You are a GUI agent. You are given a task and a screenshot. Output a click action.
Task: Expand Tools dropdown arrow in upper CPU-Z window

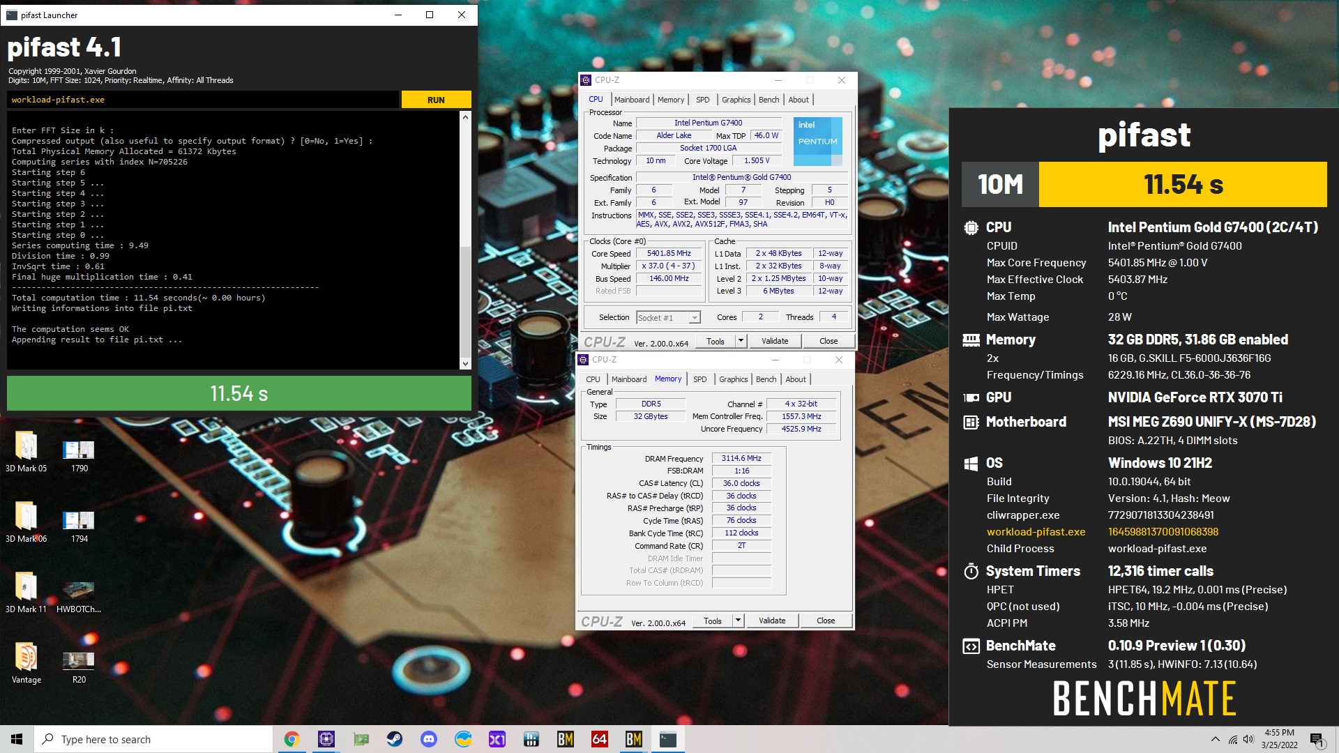pos(741,341)
